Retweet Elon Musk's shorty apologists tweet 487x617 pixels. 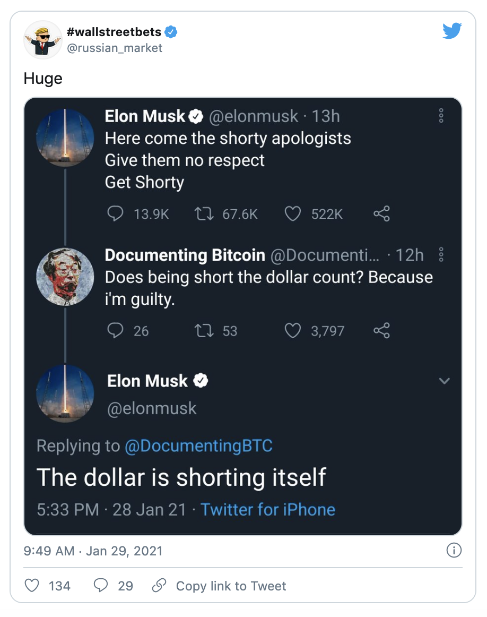pyautogui.click(x=203, y=213)
